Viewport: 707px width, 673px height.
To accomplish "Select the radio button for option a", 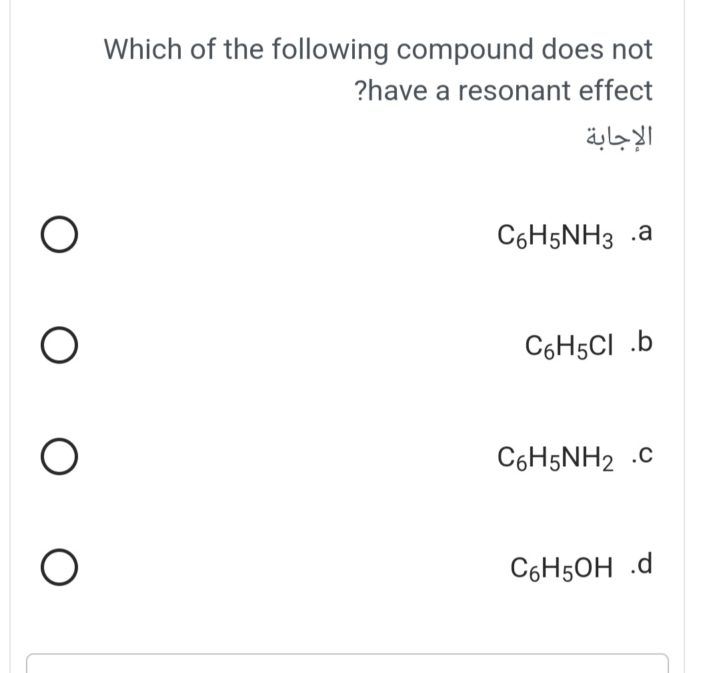I will (59, 234).
